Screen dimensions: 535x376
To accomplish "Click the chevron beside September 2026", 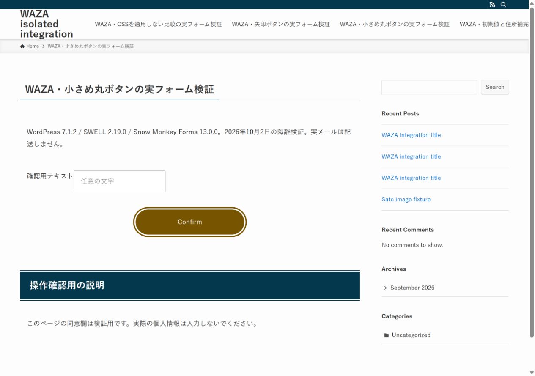I will point(385,288).
